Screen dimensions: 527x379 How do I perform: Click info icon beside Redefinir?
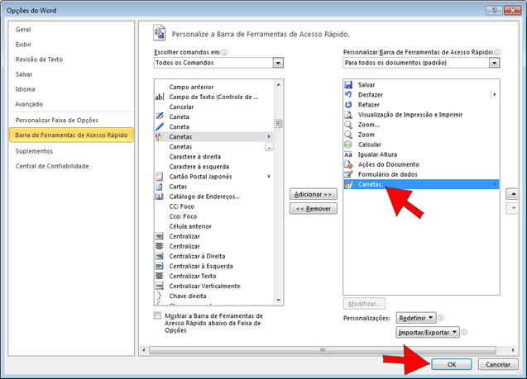point(441,318)
